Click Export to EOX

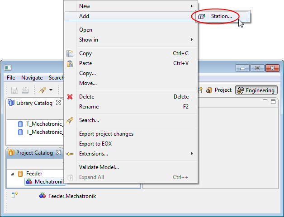point(131,144)
